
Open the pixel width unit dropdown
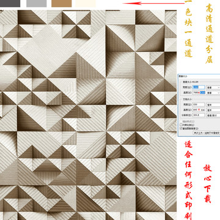[x=213, y=87]
